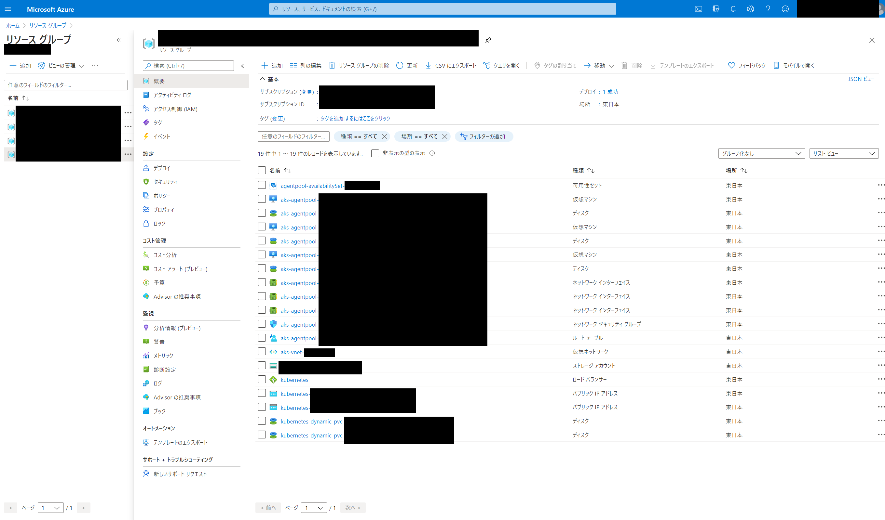Viewport: 885px width, 520px height.
Task: Open the feedback smiley icon
Action: click(x=785, y=9)
